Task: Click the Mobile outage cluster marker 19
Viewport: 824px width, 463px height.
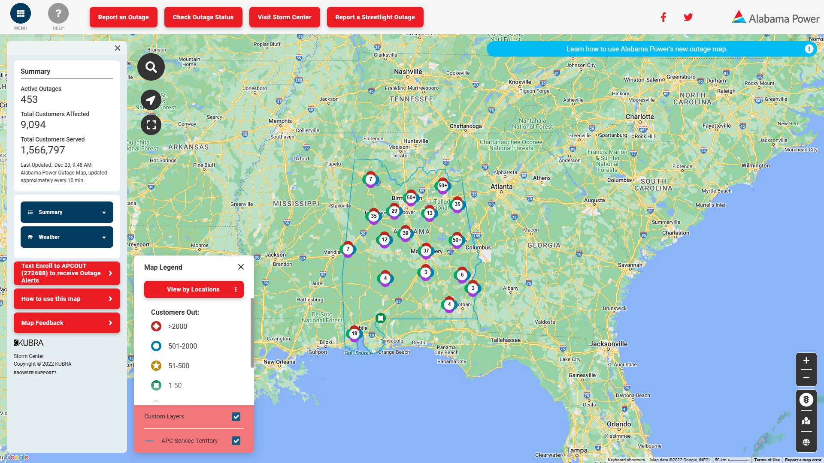Action: click(354, 334)
